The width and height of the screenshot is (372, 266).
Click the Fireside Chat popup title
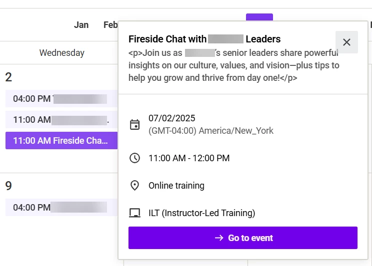click(204, 39)
